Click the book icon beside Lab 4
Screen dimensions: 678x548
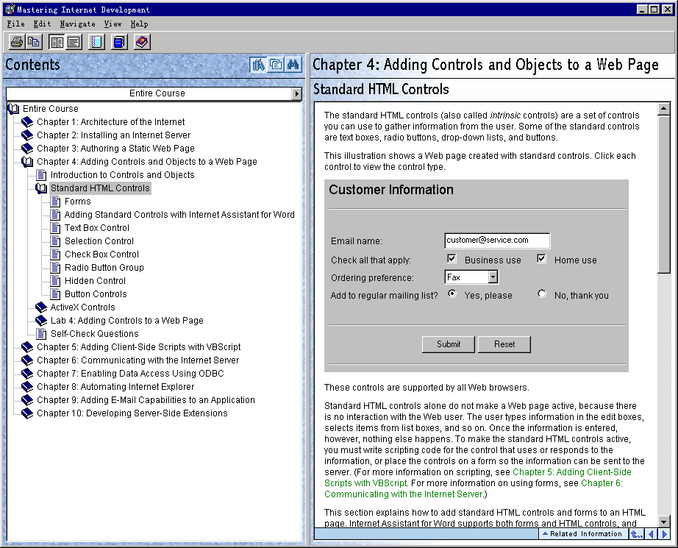pos(41,321)
